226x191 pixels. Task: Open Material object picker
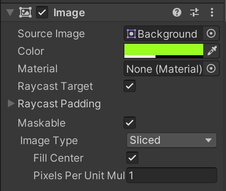[211, 68]
